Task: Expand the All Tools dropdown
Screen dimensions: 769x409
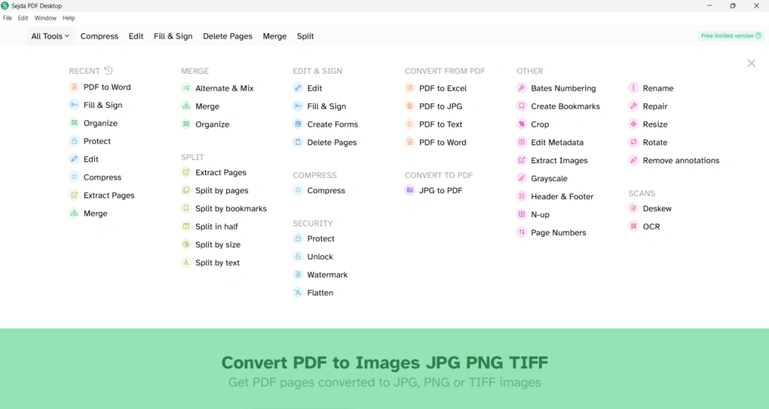Action: point(50,35)
